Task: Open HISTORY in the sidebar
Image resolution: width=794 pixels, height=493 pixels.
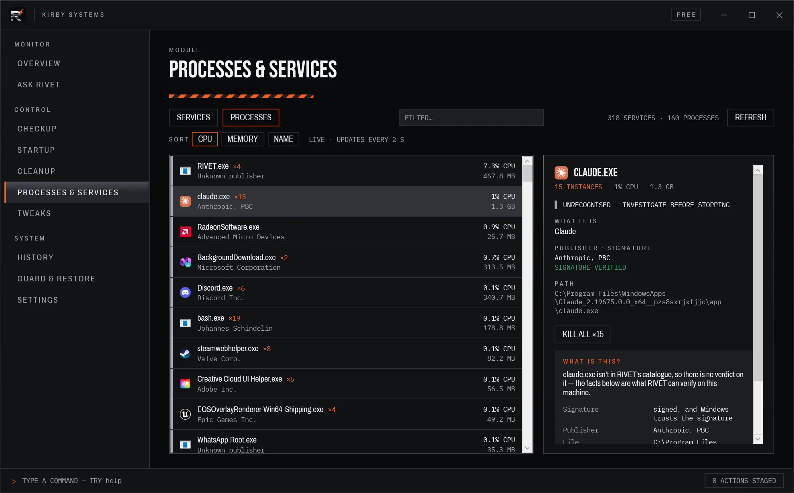Action: click(77, 258)
